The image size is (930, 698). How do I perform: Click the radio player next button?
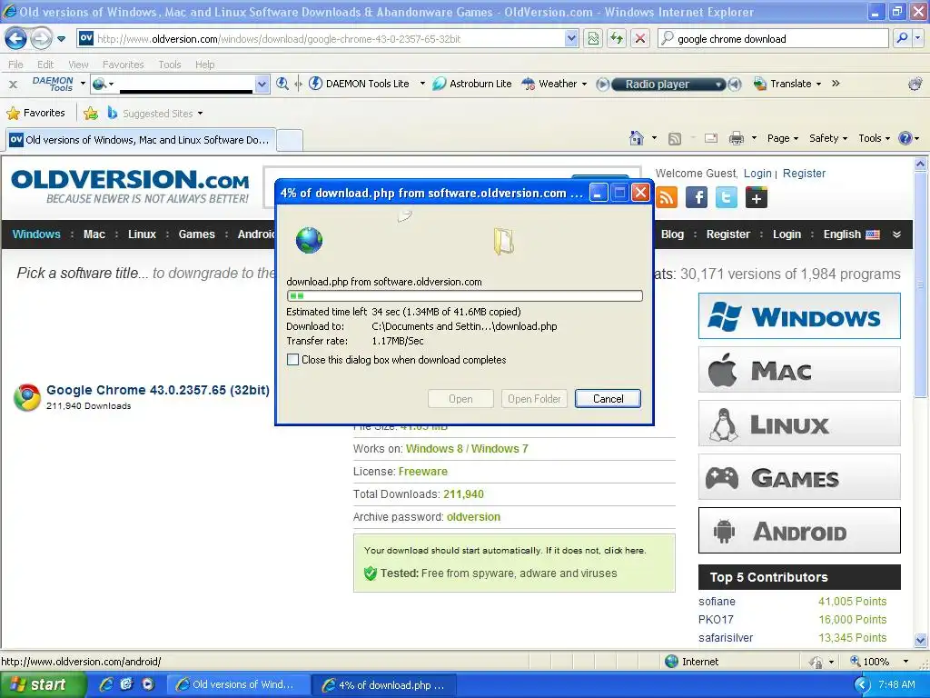[x=735, y=85]
